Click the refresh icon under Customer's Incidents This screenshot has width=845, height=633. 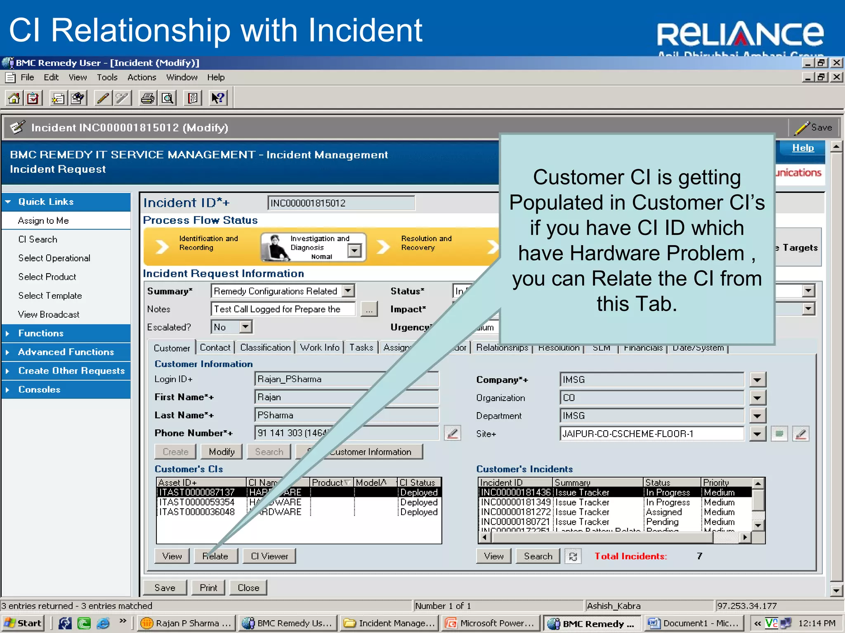[573, 556]
